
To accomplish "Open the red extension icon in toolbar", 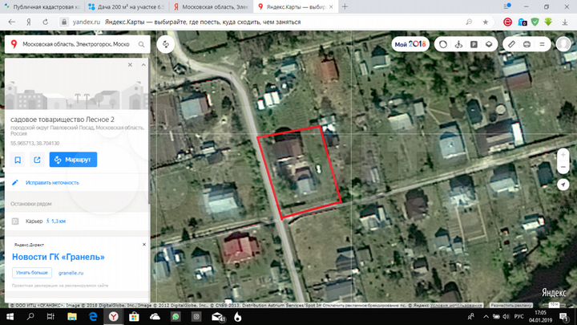I will [508, 22].
